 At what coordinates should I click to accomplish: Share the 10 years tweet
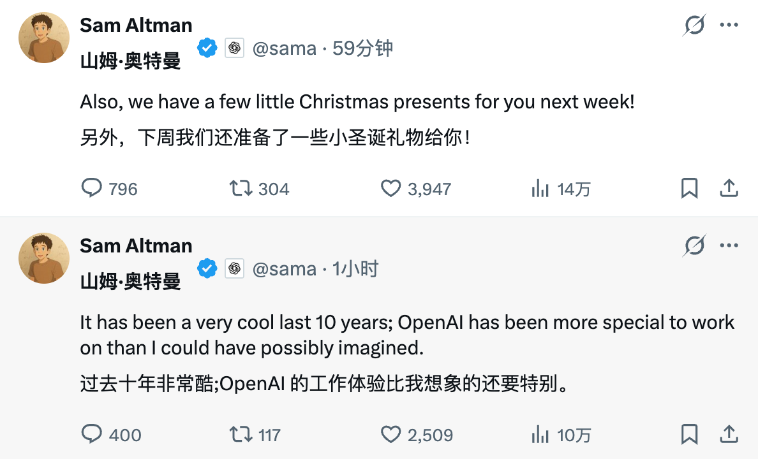pyautogui.click(x=728, y=434)
